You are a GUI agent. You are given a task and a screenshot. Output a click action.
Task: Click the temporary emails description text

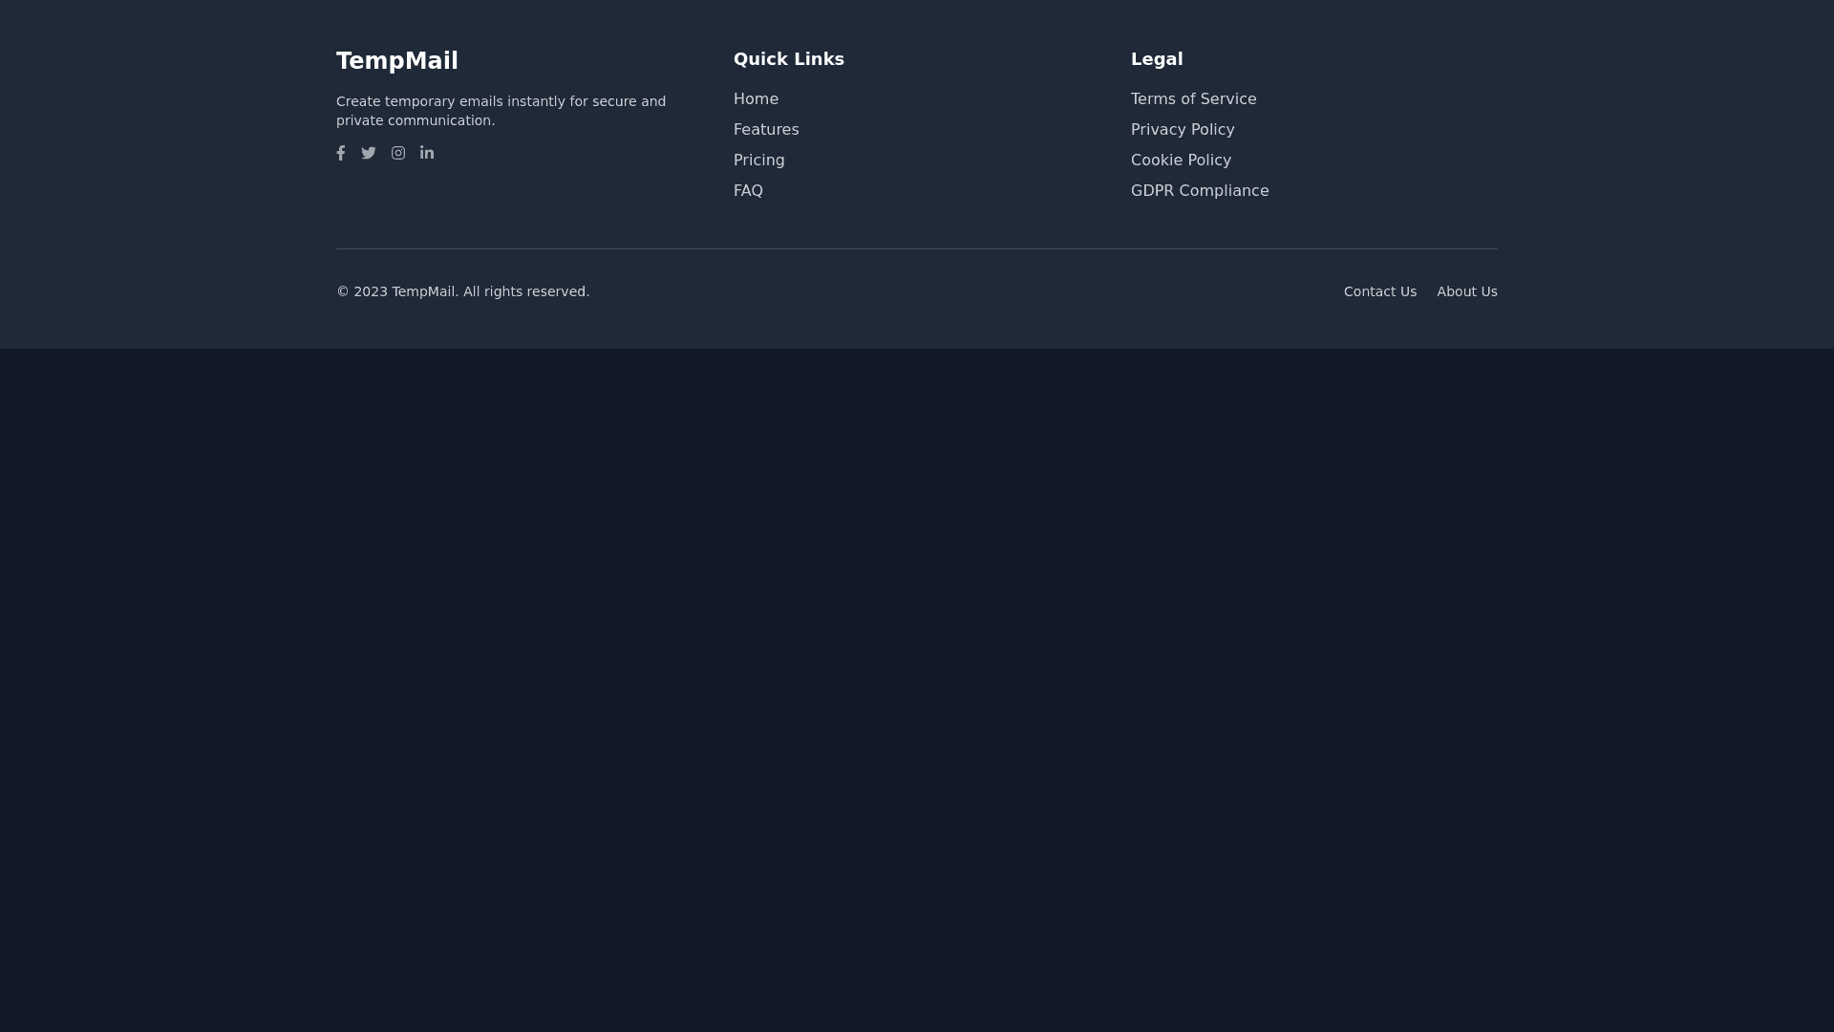click(x=501, y=111)
